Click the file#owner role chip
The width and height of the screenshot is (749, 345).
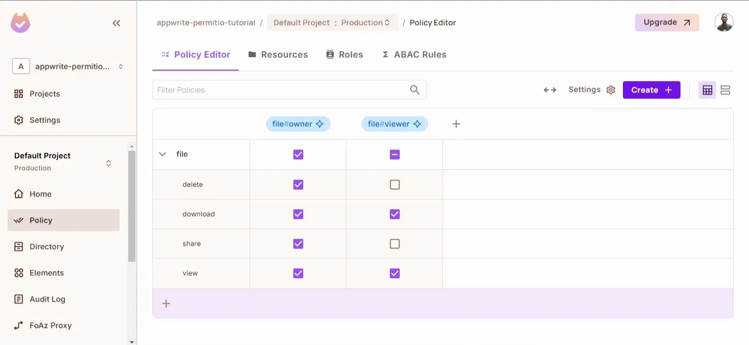point(298,124)
